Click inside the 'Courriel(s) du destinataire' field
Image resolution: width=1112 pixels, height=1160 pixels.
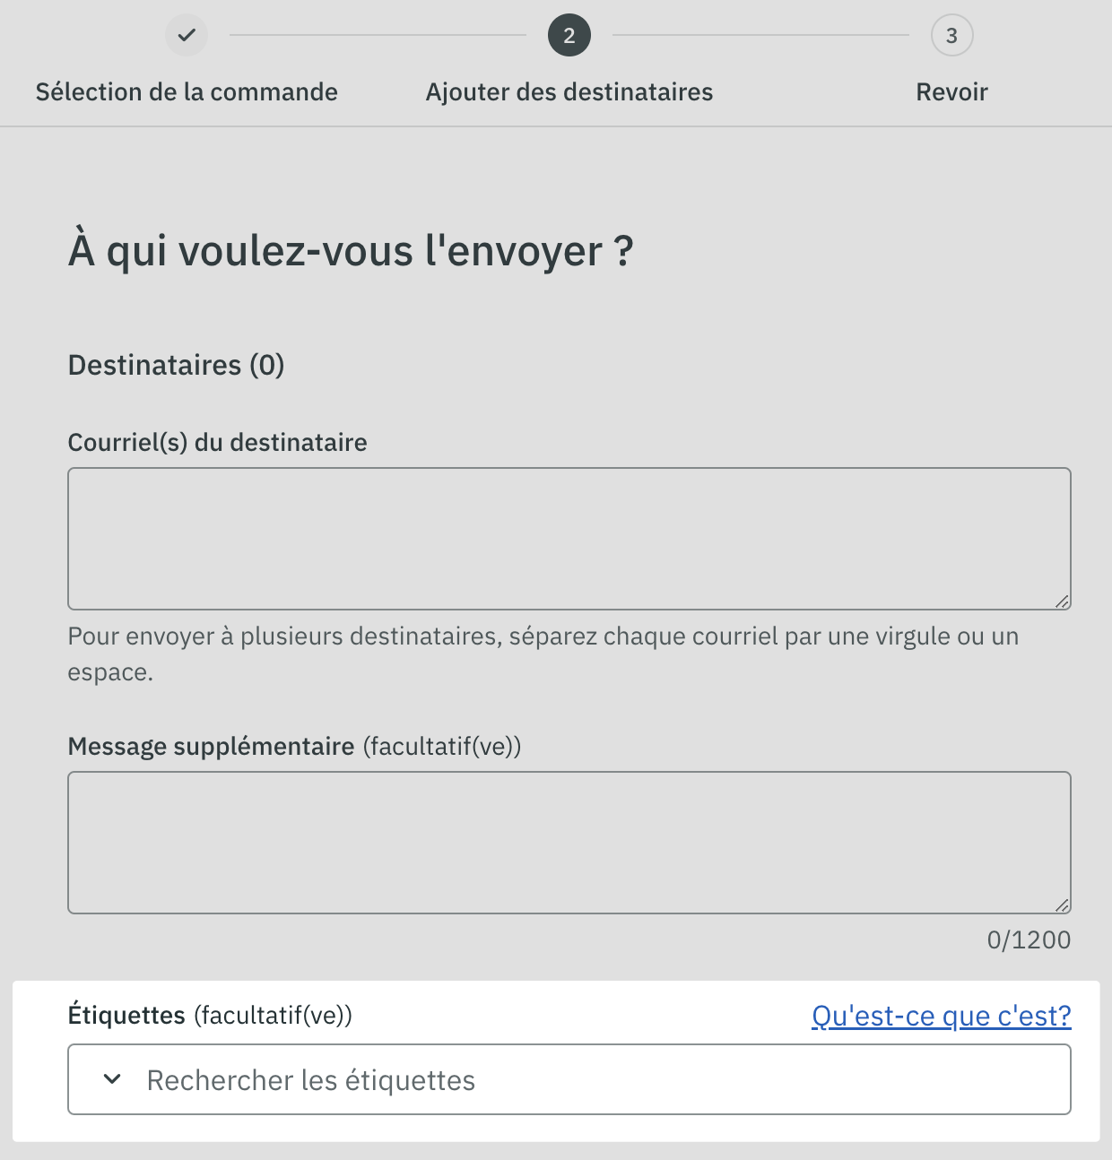569,538
